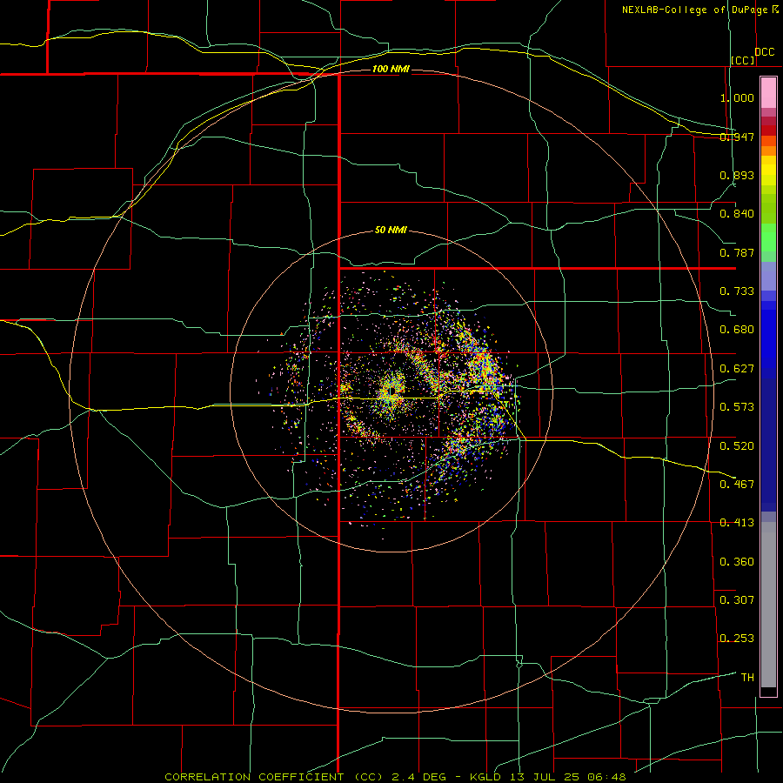Click the 0.733 color scale value
Image resolution: width=783 pixels, height=783 pixels.
[x=737, y=291]
